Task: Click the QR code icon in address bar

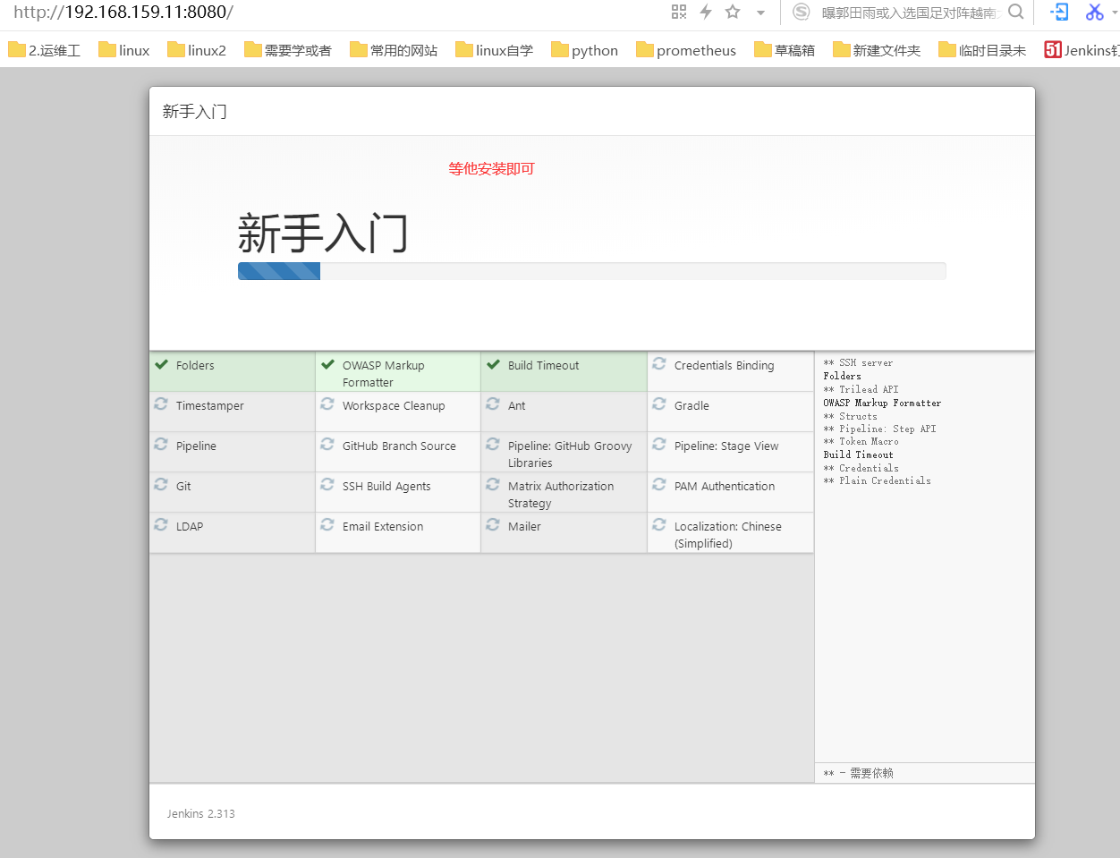Action: tap(679, 12)
